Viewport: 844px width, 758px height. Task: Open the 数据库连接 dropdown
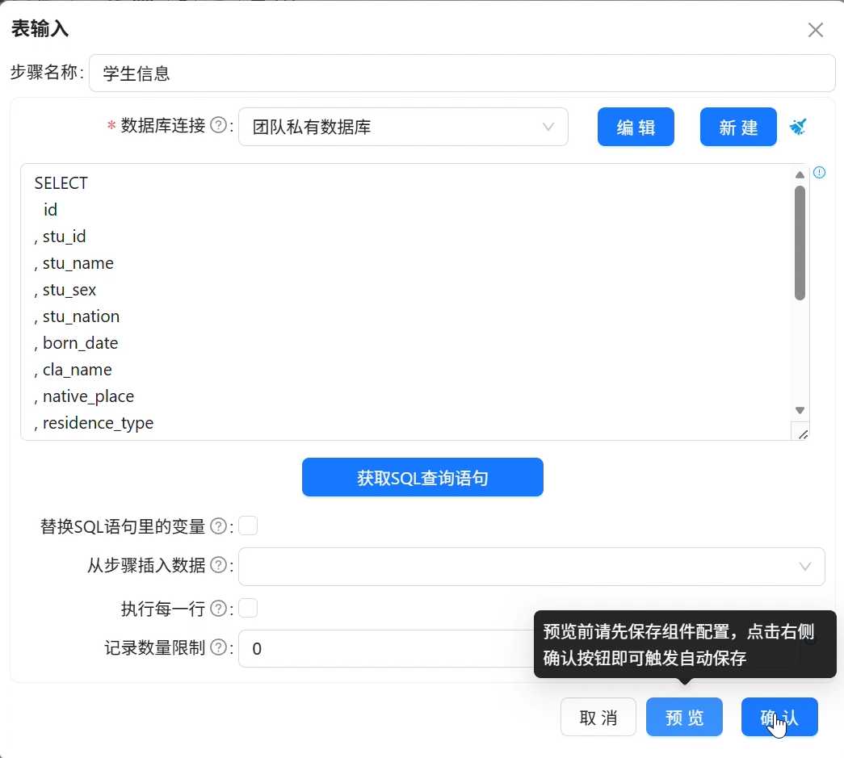coord(403,127)
